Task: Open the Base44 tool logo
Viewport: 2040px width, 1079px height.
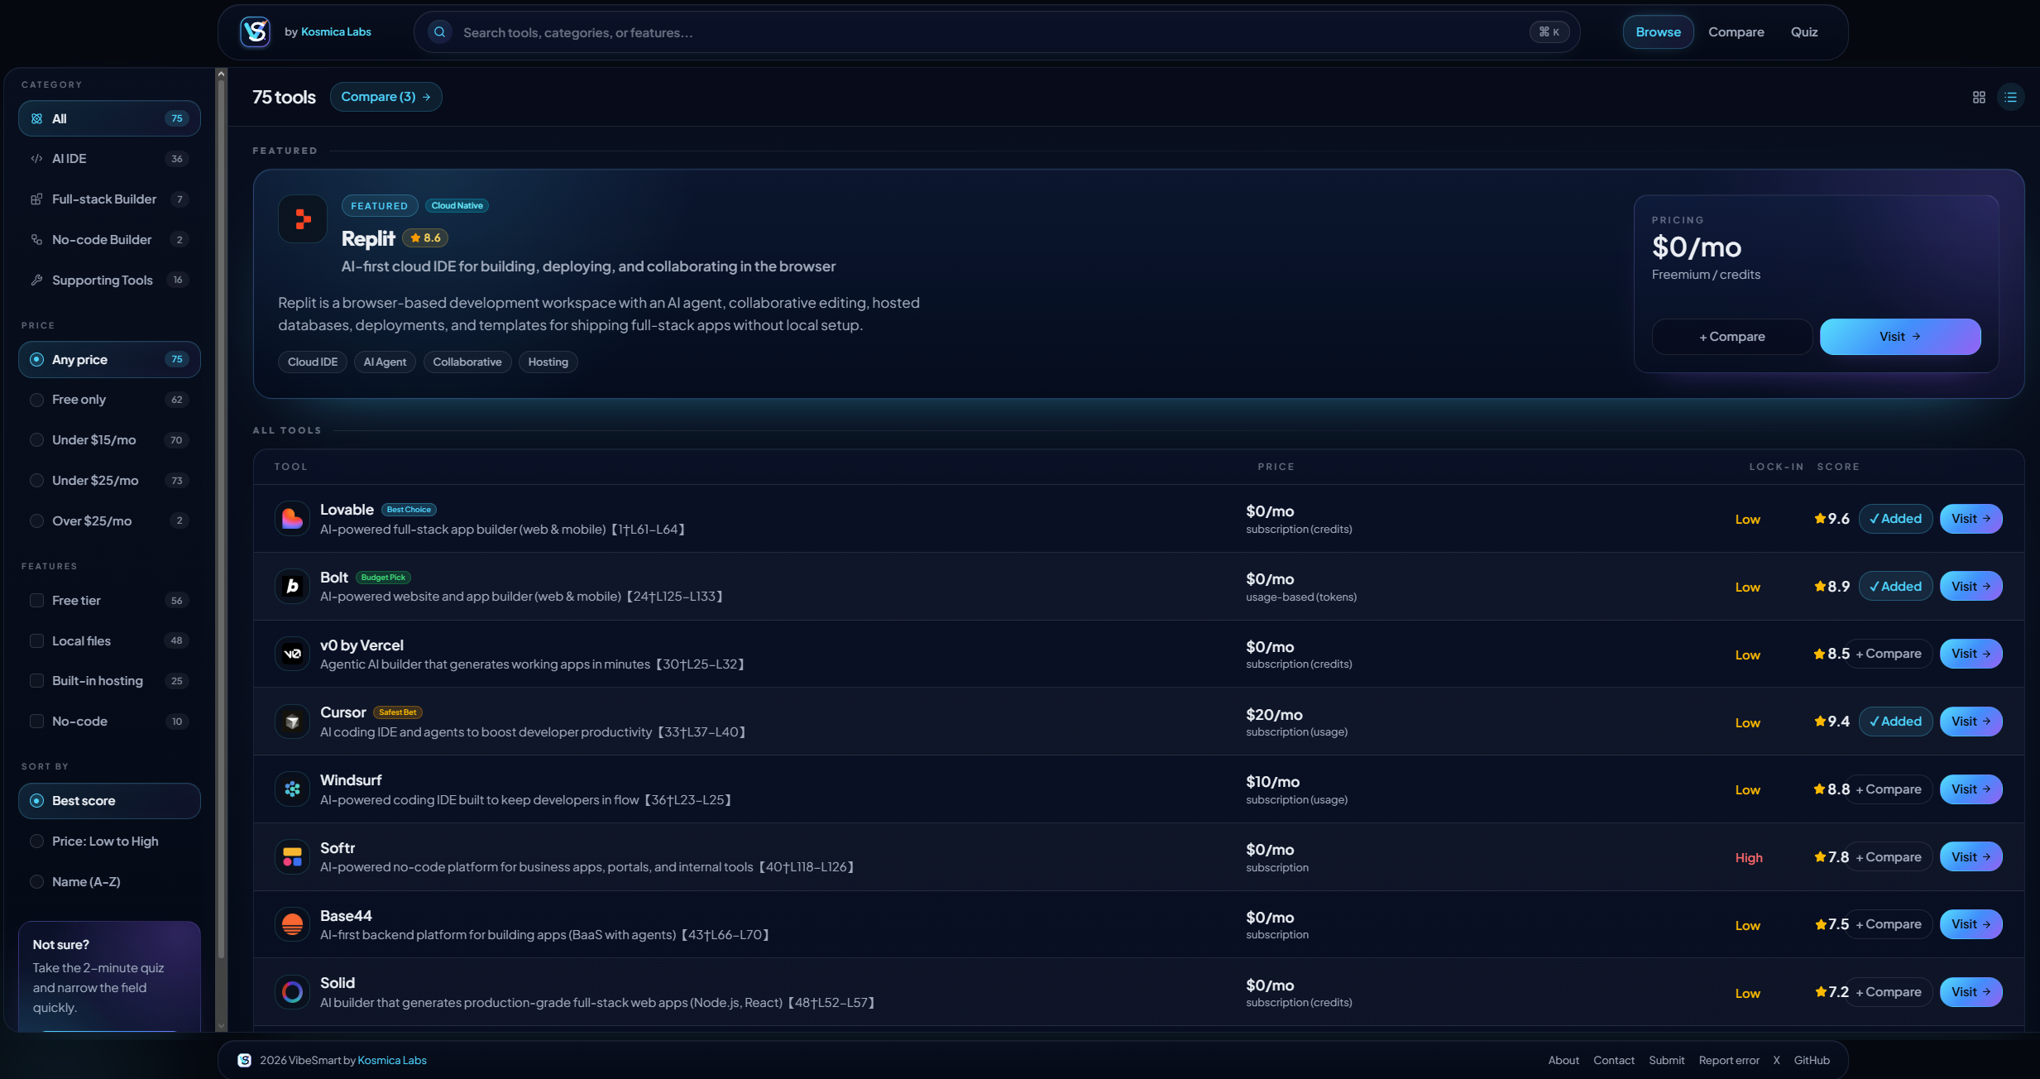Action: coord(292,924)
